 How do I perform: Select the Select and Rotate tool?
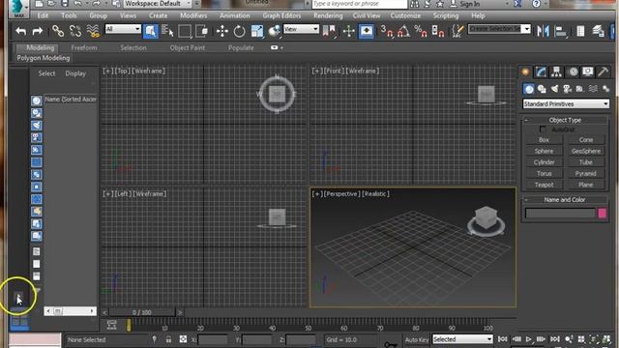239,31
